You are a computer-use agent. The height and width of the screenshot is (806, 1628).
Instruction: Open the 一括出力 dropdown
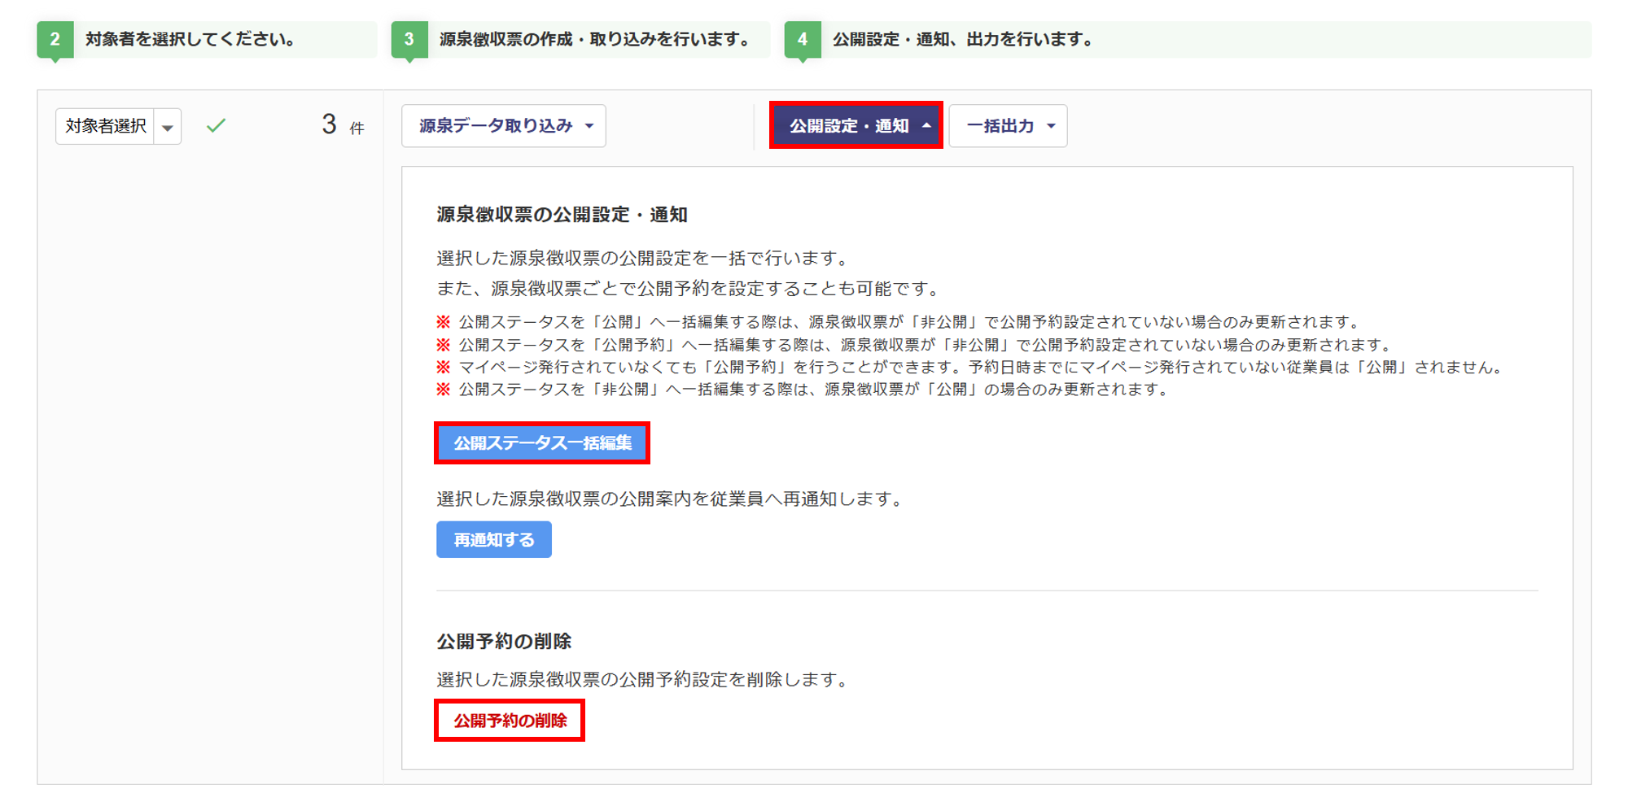[1008, 126]
